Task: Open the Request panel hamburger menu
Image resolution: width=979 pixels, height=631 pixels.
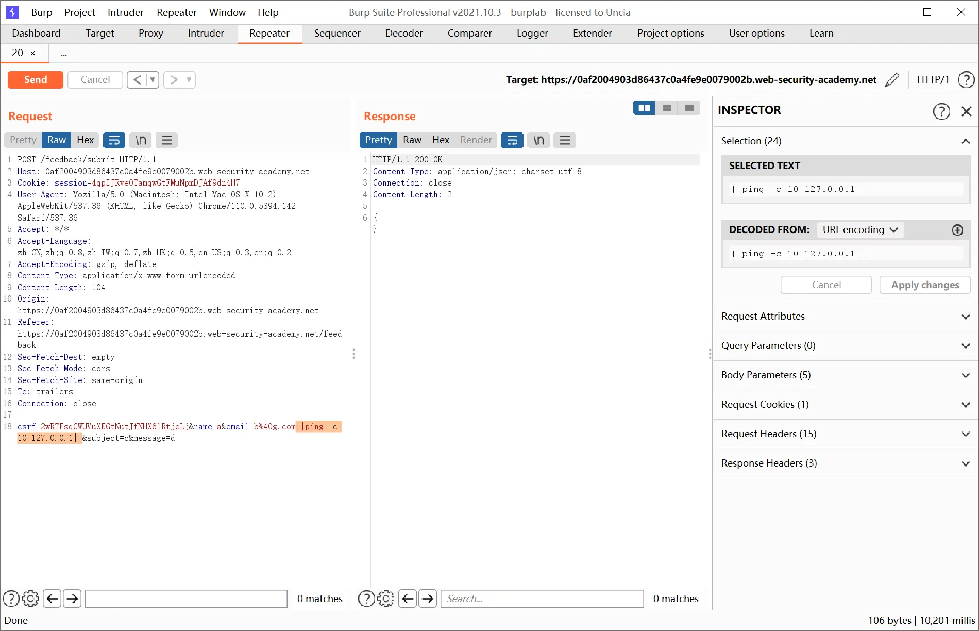Action: click(x=166, y=140)
